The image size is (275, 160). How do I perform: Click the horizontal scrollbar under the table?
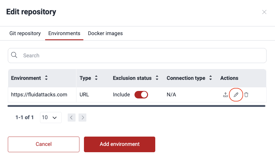tap(137, 106)
